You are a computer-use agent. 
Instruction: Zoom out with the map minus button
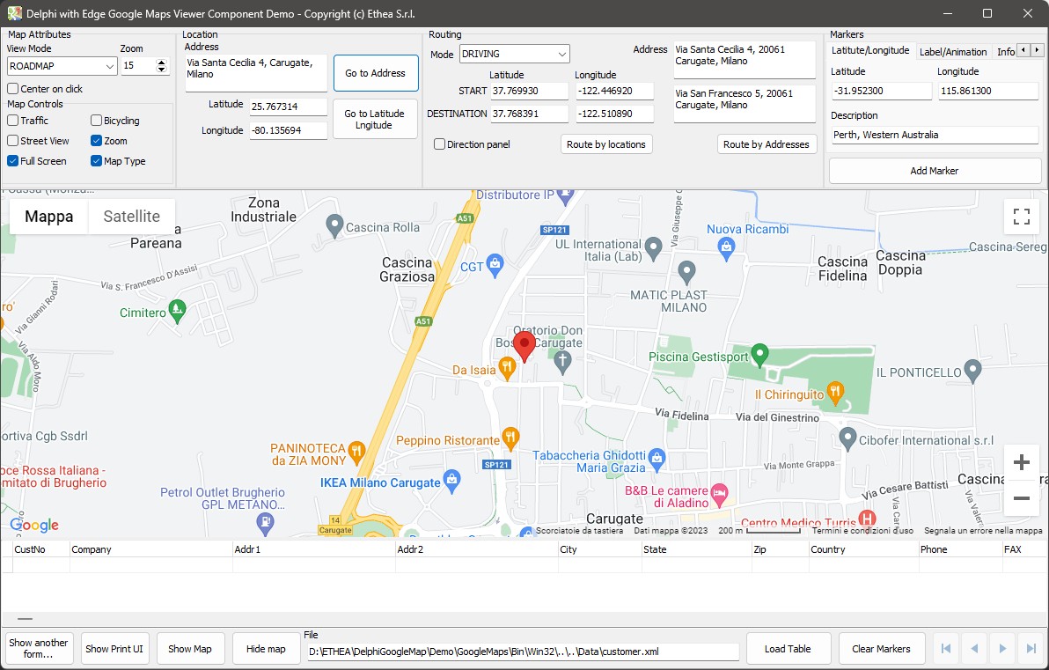tap(1021, 498)
